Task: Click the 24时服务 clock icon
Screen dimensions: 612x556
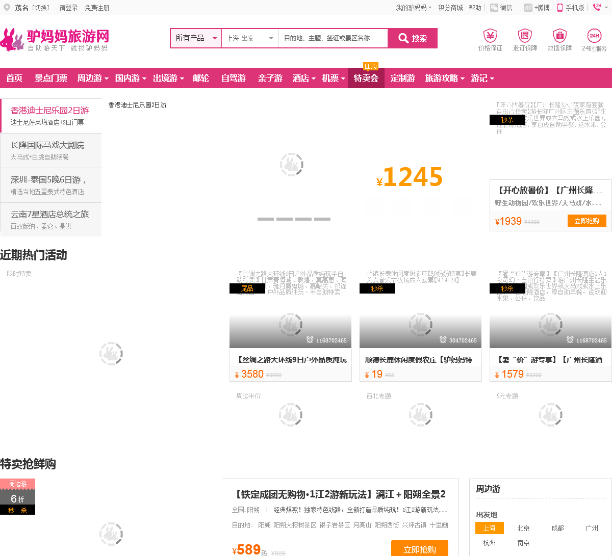Action: click(594, 35)
